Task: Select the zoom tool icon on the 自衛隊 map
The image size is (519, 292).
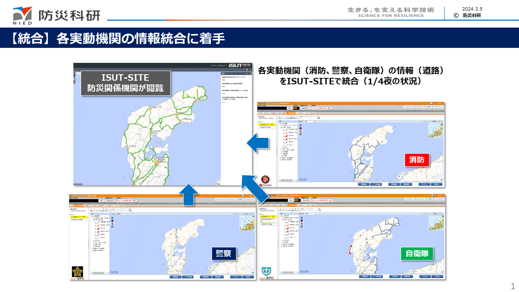Action: click(x=301, y=218)
